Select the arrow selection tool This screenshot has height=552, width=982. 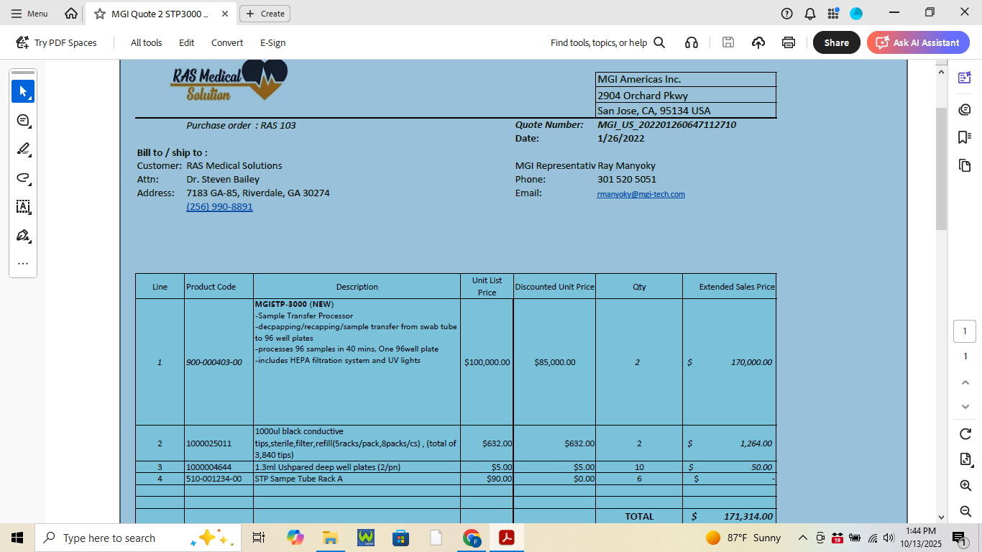(23, 91)
